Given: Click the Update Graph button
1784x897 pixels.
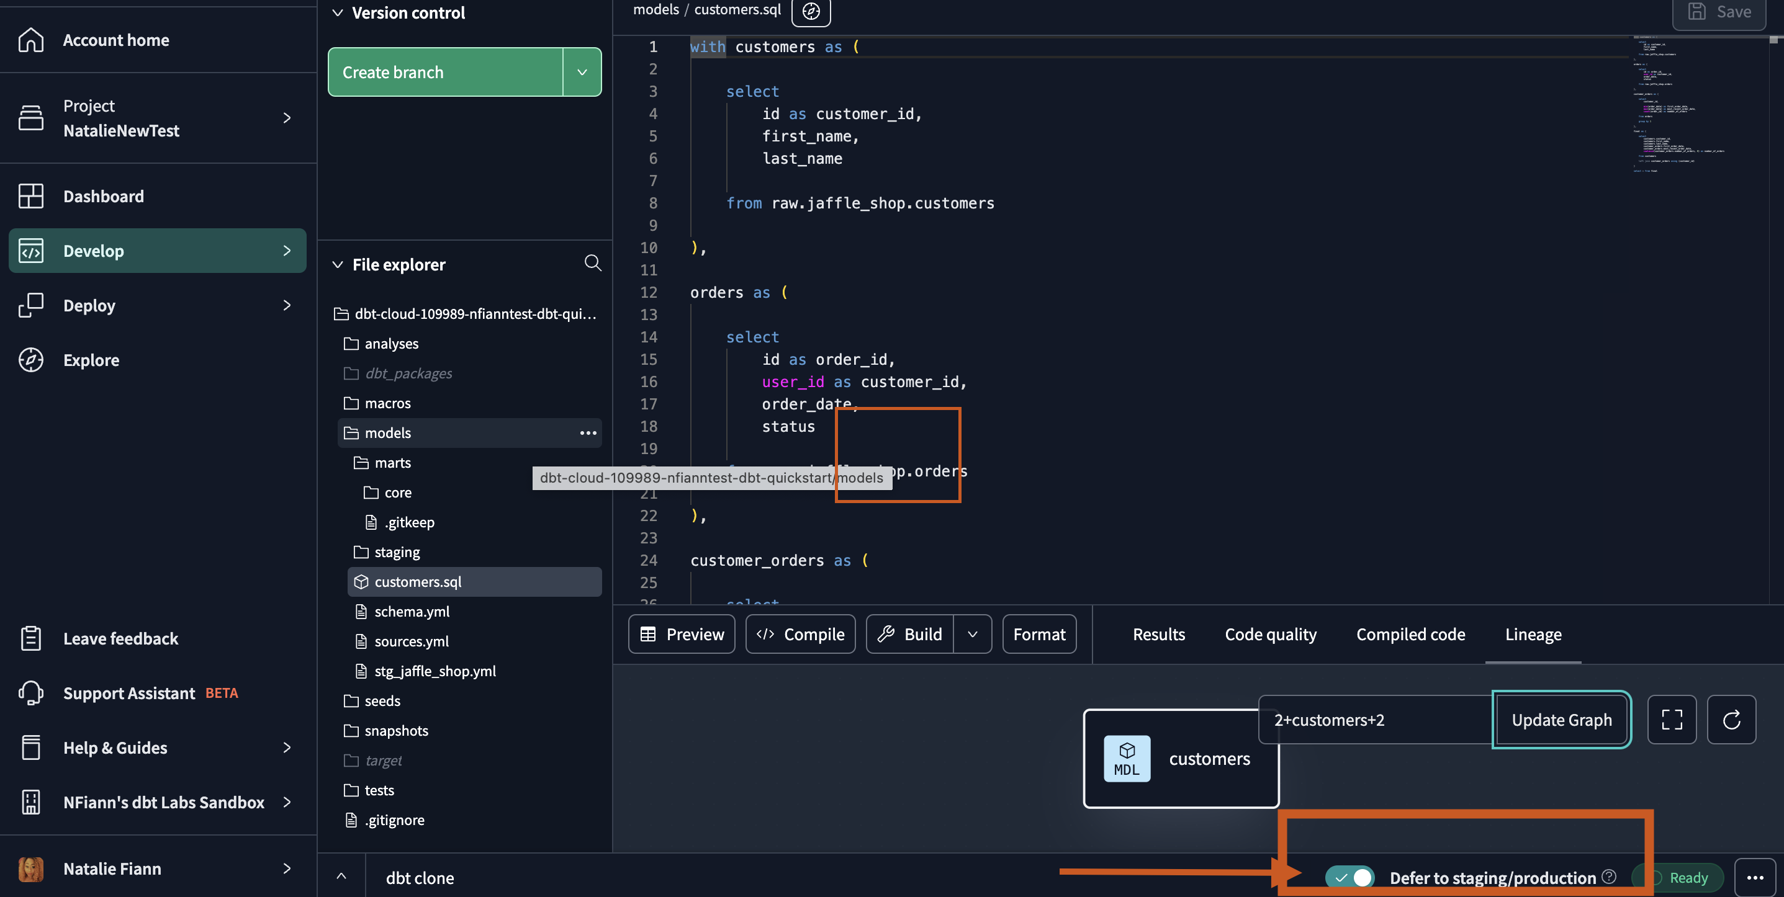Looking at the screenshot, I should pyautogui.click(x=1562, y=720).
